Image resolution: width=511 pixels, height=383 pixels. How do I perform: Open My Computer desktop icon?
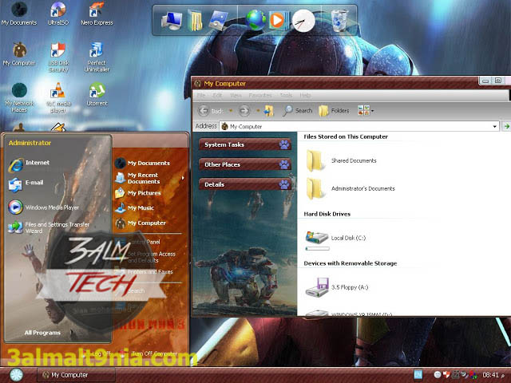coord(19,54)
